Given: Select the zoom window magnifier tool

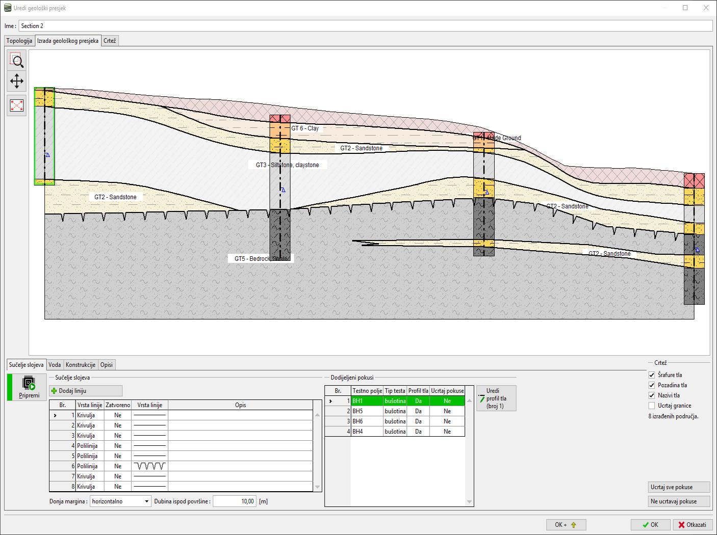Looking at the screenshot, I should 17,61.
